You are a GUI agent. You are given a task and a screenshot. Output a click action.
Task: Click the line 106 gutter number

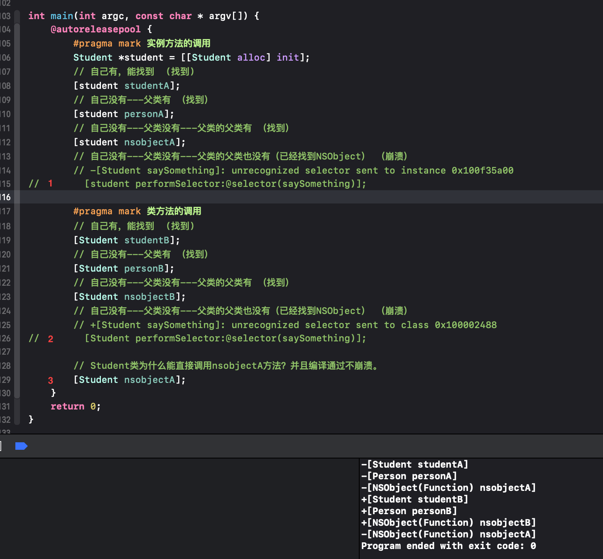[5, 57]
